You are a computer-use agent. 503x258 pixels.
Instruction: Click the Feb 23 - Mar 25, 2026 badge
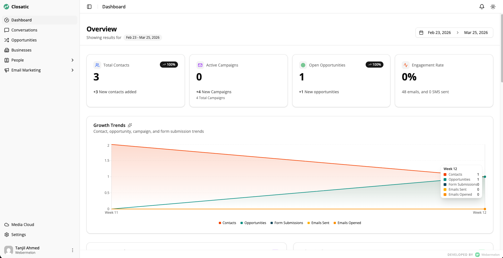click(143, 37)
